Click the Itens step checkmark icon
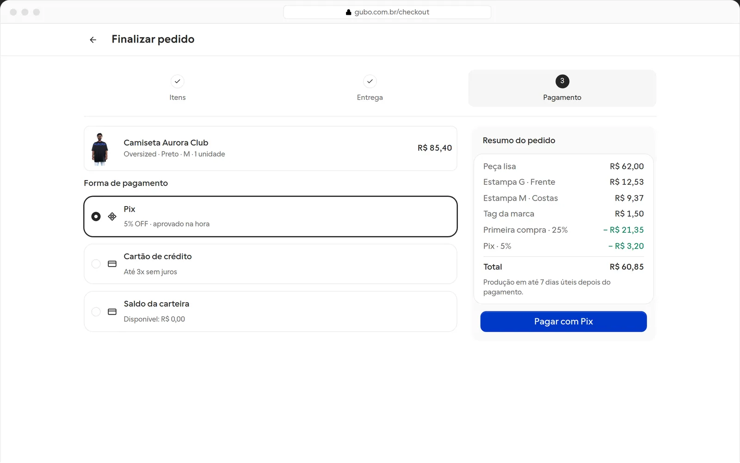This screenshot has width=740, height=463. click(x=178, y=81)
